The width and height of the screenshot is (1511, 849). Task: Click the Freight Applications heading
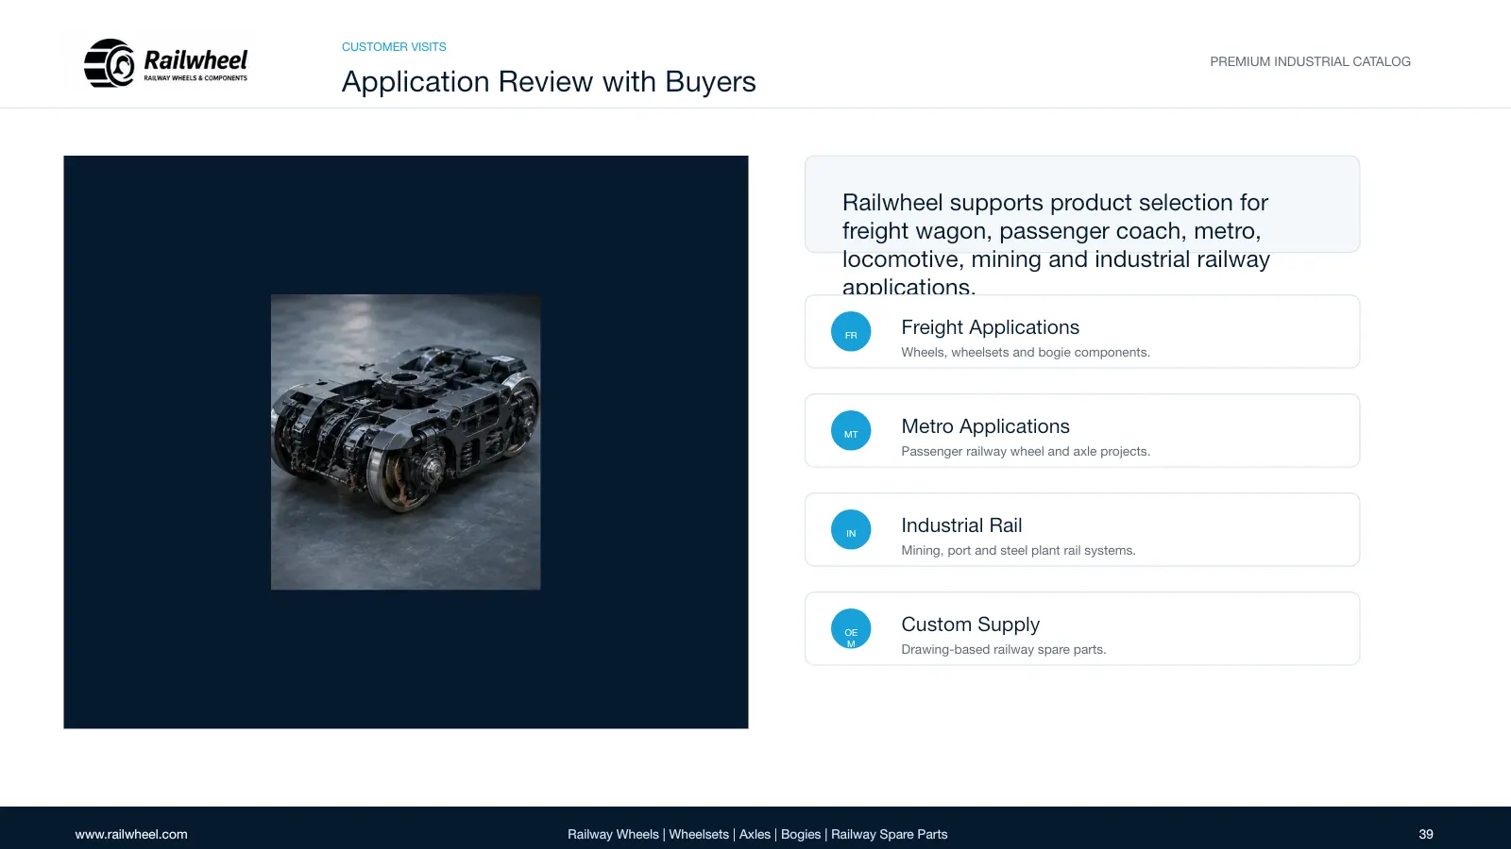(990, 327)
